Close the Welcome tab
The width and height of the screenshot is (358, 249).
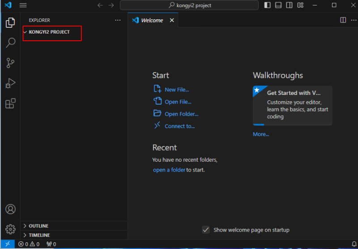point(172,20)
